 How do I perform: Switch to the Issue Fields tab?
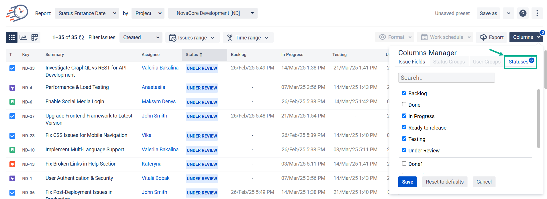point(411,62)
